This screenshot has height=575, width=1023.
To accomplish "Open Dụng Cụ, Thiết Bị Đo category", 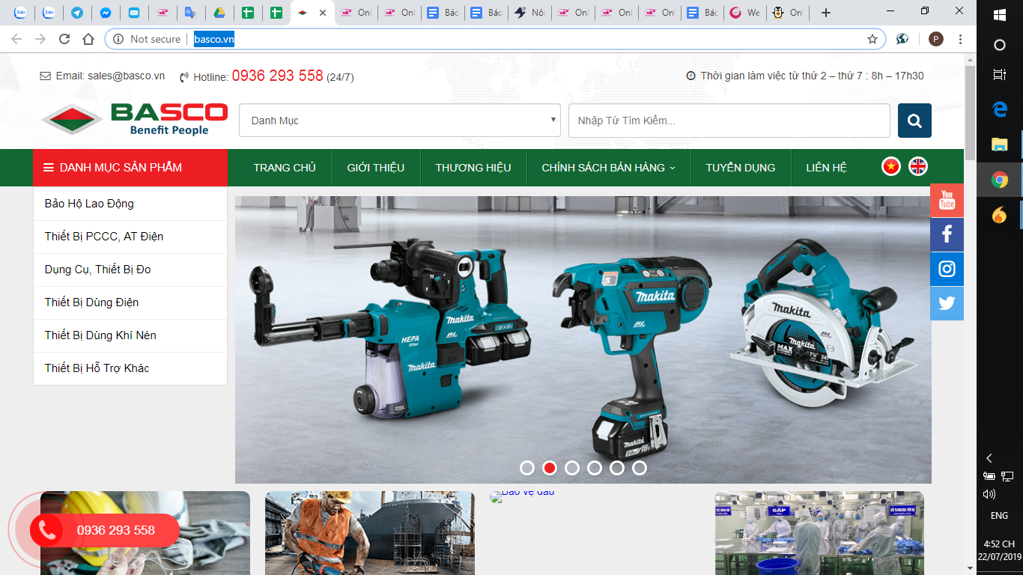I will click(x=130, y=270).
